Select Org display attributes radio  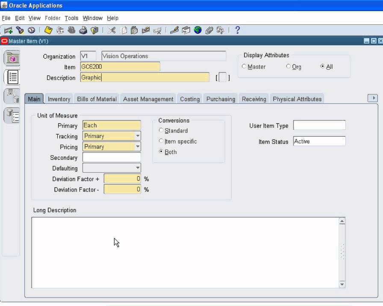click(288, 66)
